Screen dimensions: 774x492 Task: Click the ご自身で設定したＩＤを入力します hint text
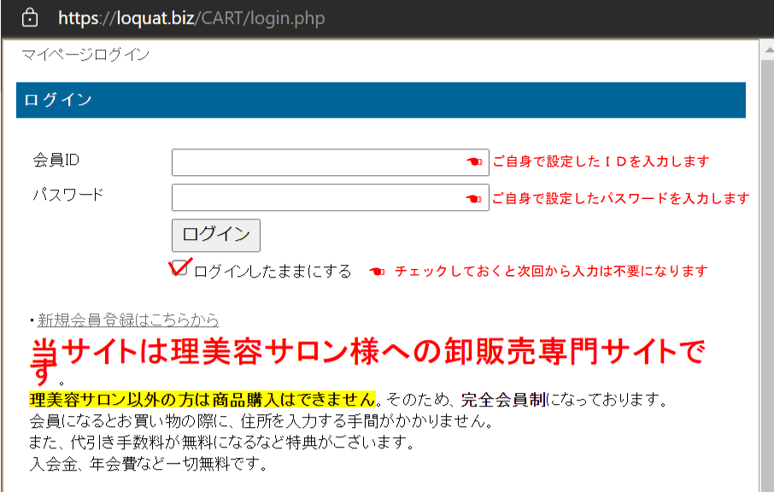tap(601, 161)
